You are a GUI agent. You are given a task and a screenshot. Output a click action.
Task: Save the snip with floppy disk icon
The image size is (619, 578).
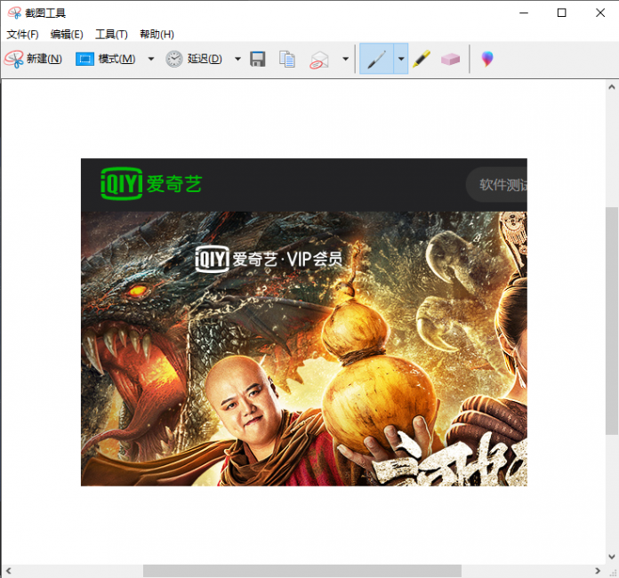(258, 60)
